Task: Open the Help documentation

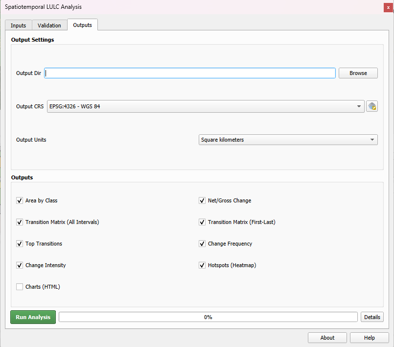Action: click(x=369, y=337)
